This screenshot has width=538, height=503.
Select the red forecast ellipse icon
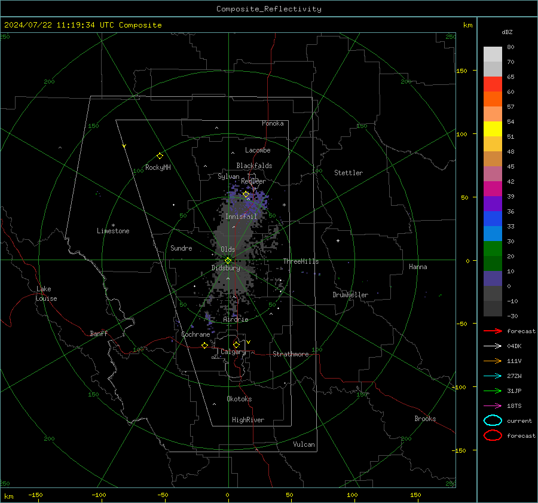click(493, 435)
